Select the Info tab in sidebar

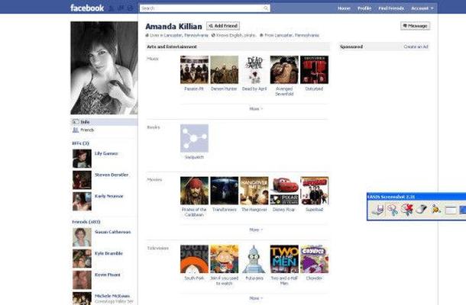click(x=104, y=122)
